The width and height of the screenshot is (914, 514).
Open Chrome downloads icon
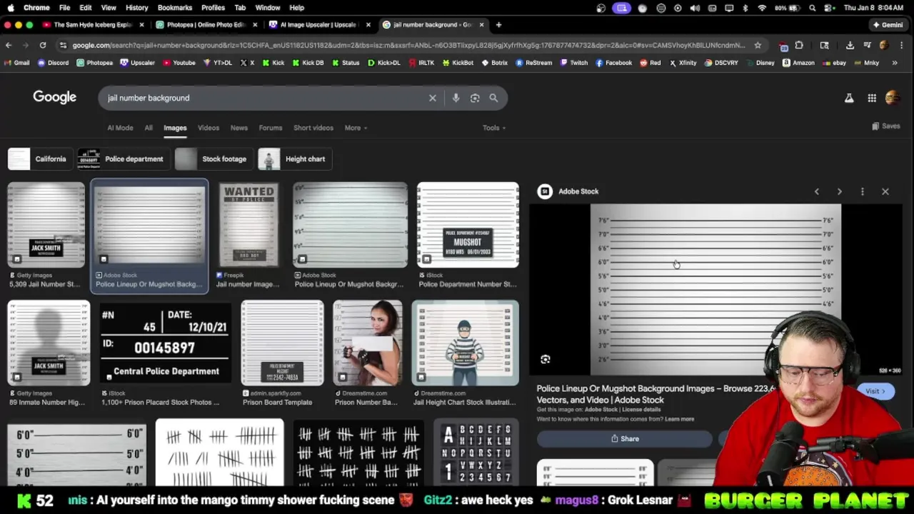[850, 45]
